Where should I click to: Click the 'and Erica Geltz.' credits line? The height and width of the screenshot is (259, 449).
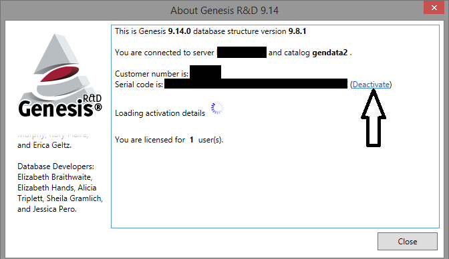coord(44,145)
